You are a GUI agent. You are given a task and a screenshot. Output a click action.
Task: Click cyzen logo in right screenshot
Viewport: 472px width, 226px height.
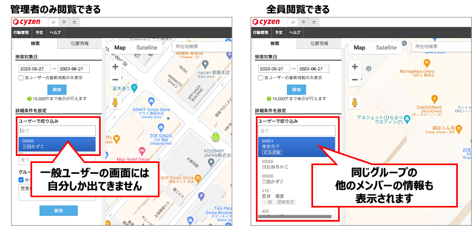point(267,22)
